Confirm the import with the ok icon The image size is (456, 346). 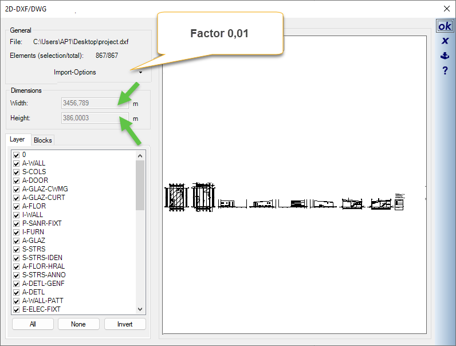445,26
